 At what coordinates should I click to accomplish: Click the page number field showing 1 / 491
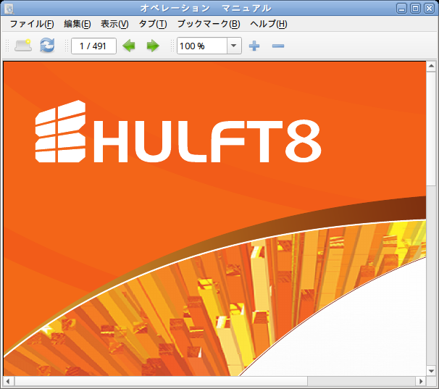click(x=93, y=46)
